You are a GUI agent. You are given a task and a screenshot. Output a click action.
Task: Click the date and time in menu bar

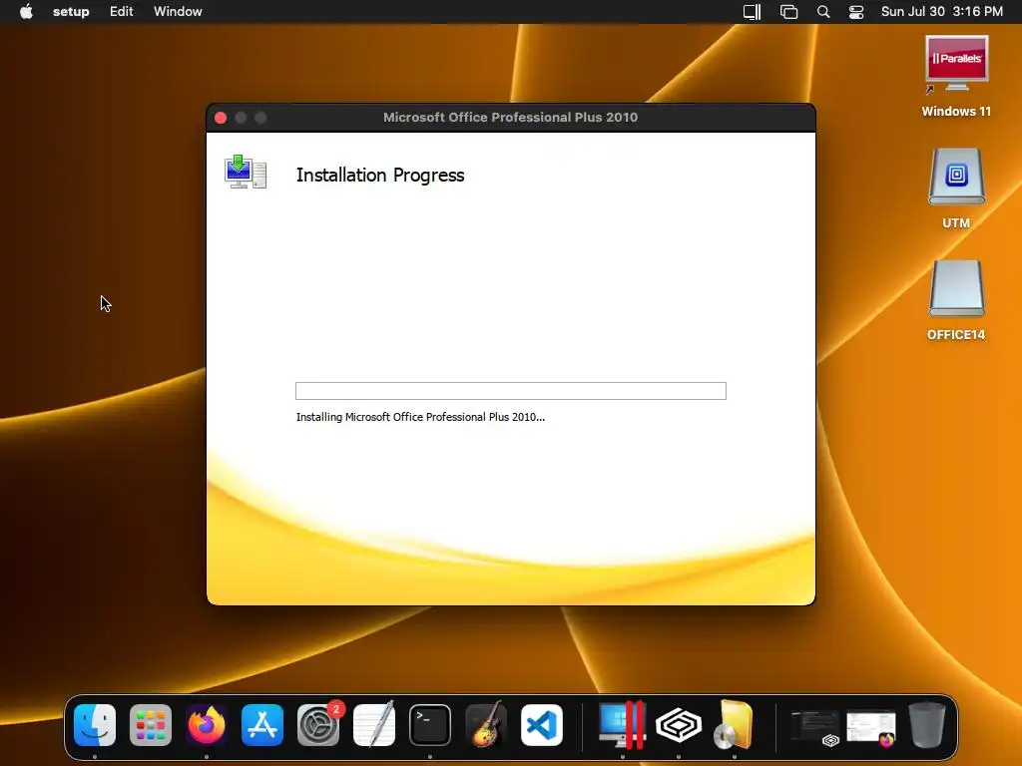942,12
